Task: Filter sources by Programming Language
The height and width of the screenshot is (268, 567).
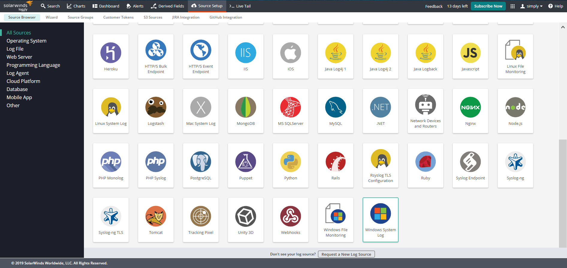Action: coord(33,65)
